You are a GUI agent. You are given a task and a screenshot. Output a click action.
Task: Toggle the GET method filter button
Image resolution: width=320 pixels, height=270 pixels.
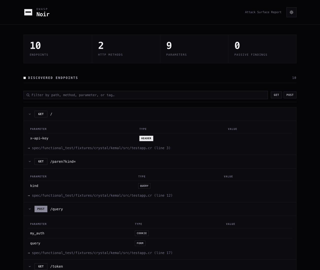click(276, 95)
